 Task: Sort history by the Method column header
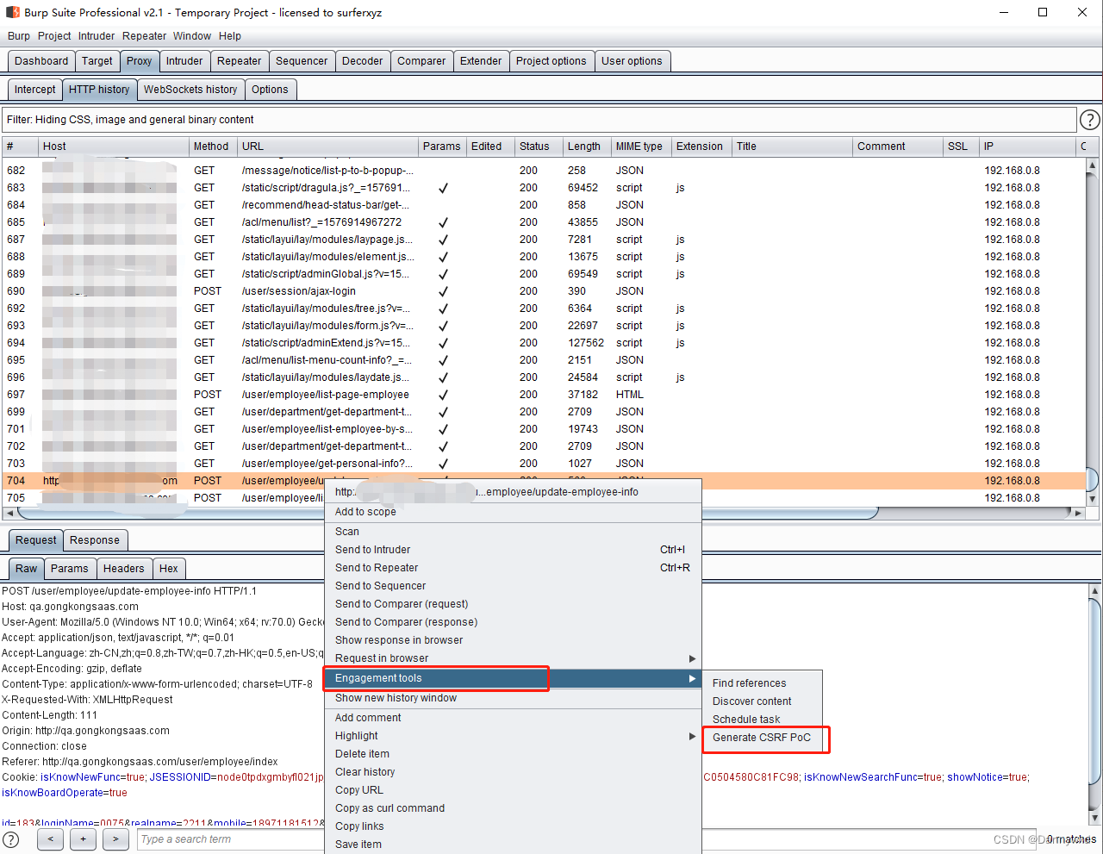212,146
